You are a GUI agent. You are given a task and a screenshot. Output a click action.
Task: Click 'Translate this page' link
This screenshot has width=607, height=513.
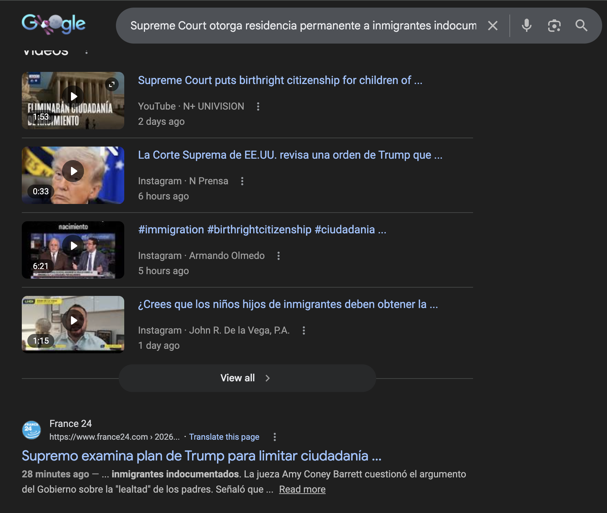click(224, 437)
